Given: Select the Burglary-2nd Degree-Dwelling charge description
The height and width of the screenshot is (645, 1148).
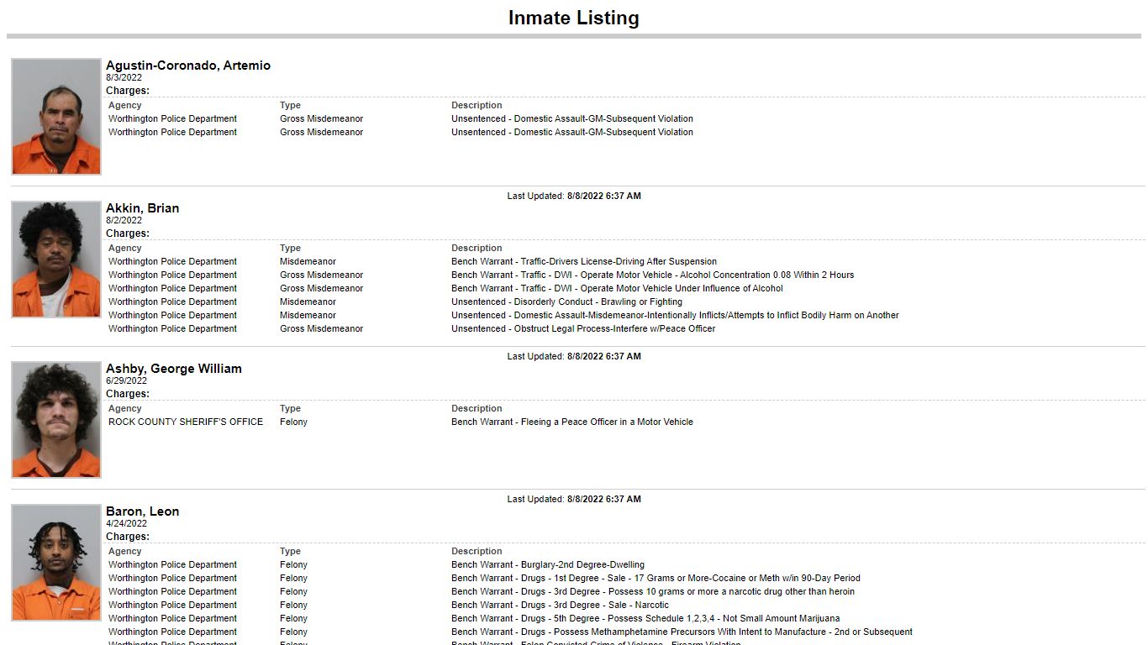Looking at the screenshot, I should (x=548, y=565).
